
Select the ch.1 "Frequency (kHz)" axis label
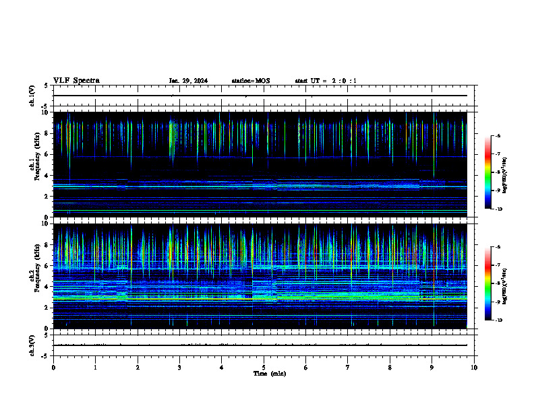click(37, 156)
